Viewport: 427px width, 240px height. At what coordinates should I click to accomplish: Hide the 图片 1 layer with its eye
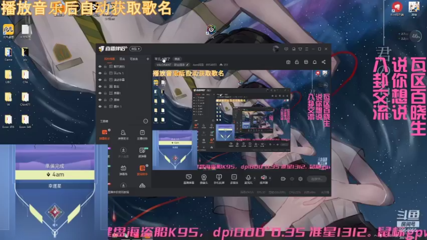pos(100,106)
